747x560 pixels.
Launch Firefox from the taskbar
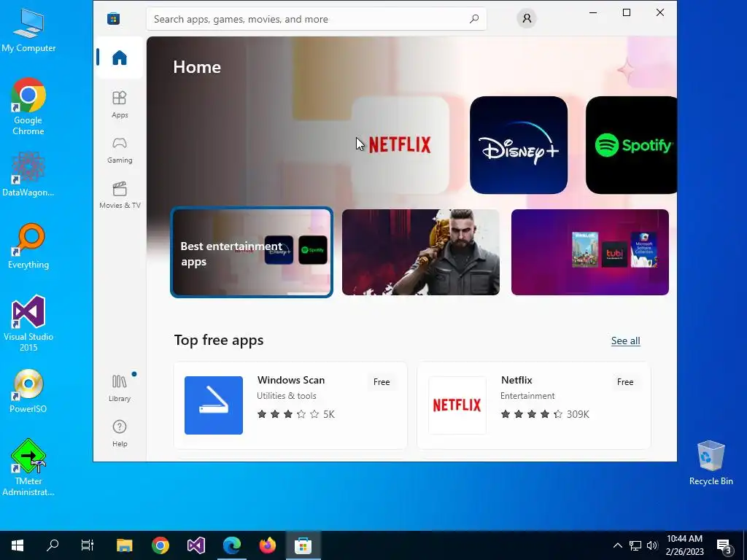[x=267, y=545]
